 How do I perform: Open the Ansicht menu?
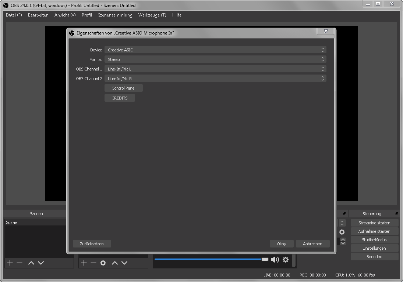(x=65, y=15)
